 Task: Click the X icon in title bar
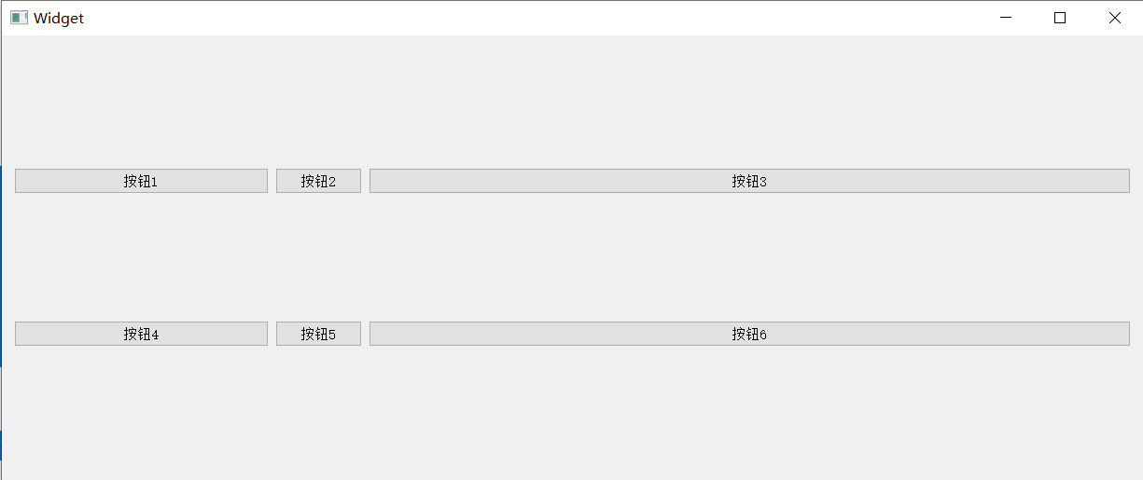tap(1114, 18)
